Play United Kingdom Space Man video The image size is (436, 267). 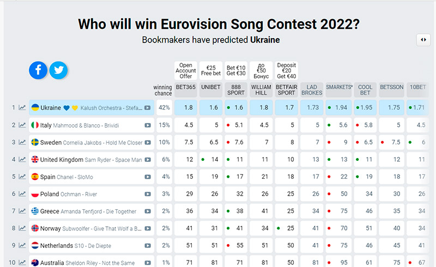(x=147, y=160)
